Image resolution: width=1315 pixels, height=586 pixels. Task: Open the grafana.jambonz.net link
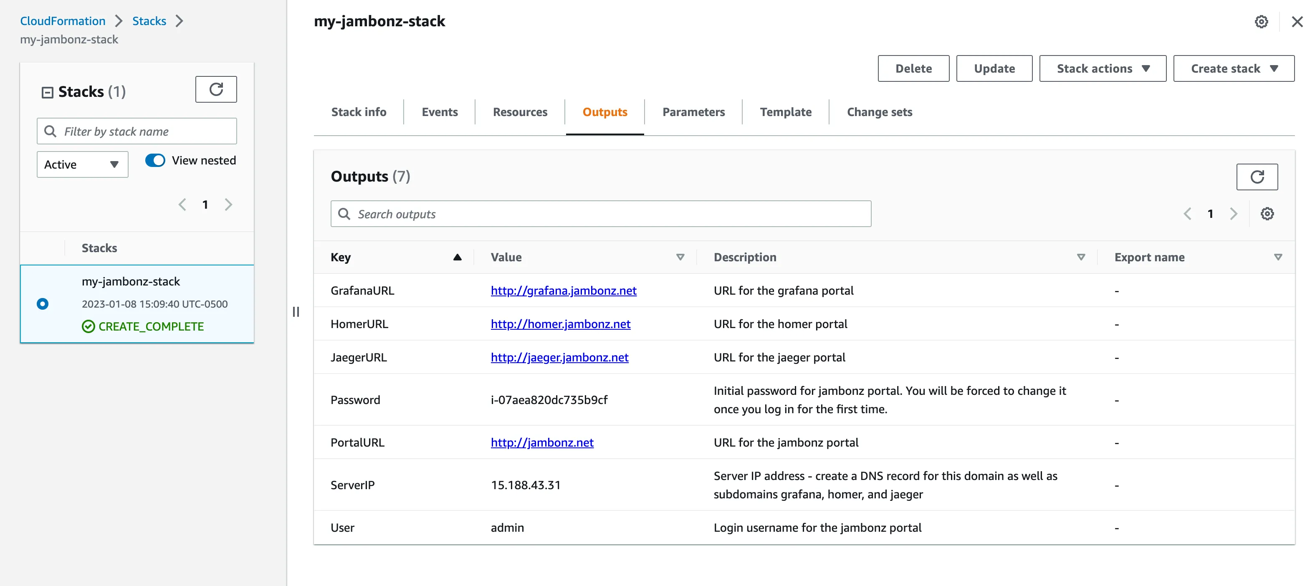(564, 290)
